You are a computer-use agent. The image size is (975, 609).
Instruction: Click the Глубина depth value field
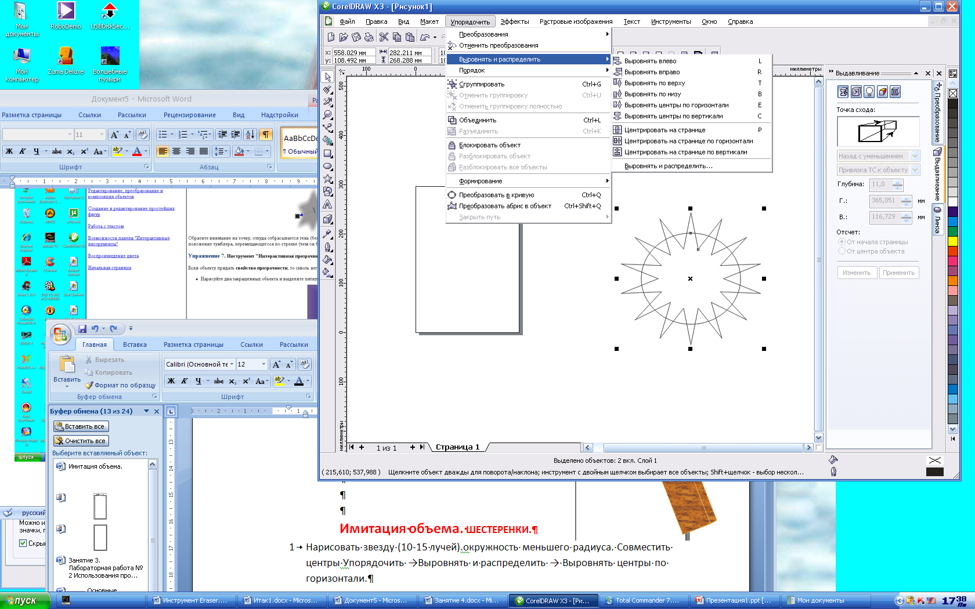(881, 184)
